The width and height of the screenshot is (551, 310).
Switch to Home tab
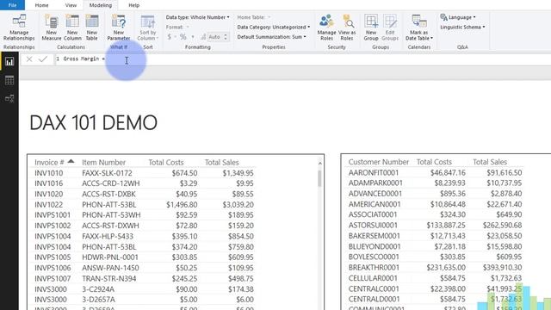click(41, 5)
